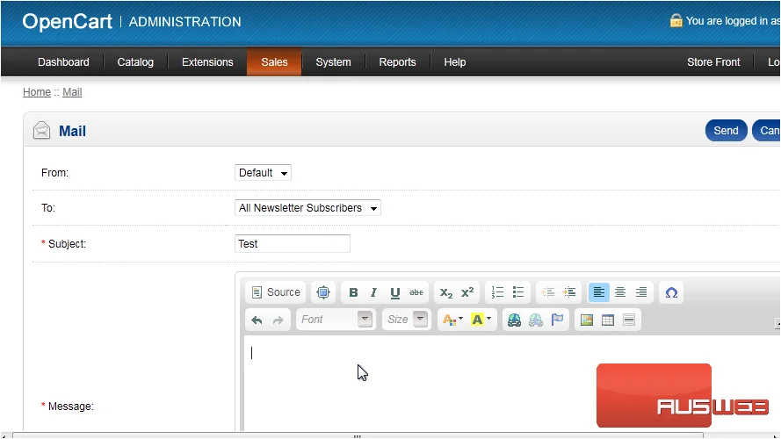Screen dimensions: 781x439
Task: Toggle Strikethrough formatting
Action: [416, 292]
